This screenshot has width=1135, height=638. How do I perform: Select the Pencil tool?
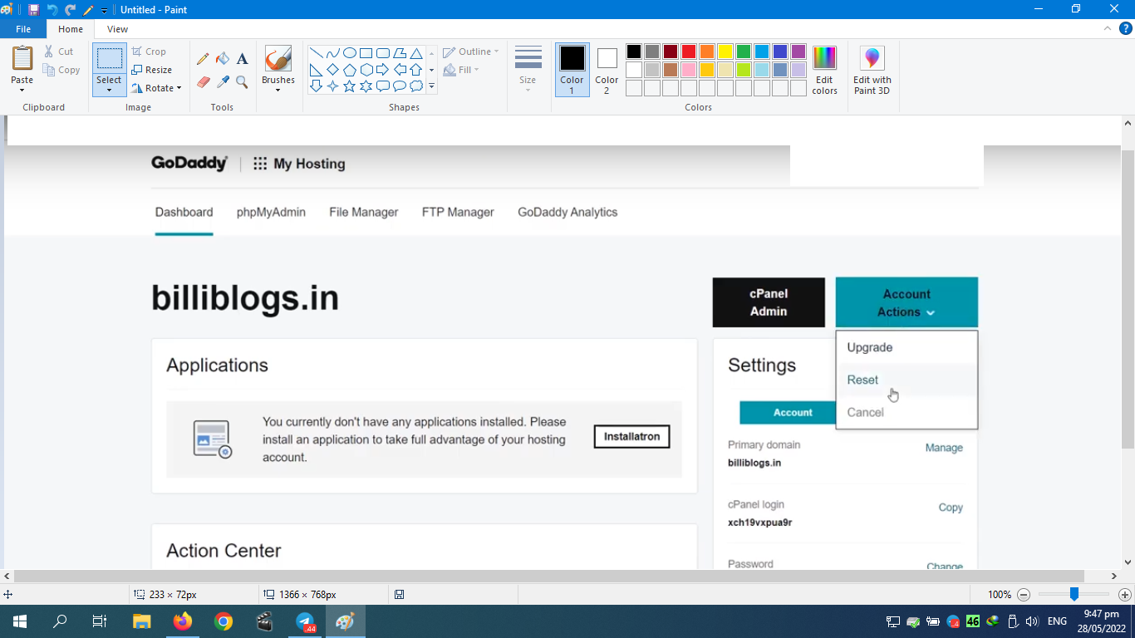203,59
